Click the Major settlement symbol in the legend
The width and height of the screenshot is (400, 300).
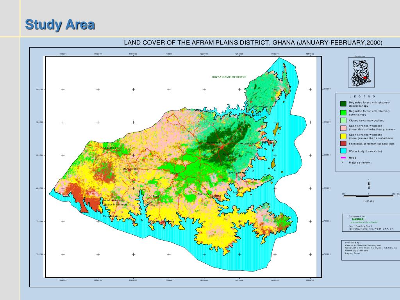point(343,162)
